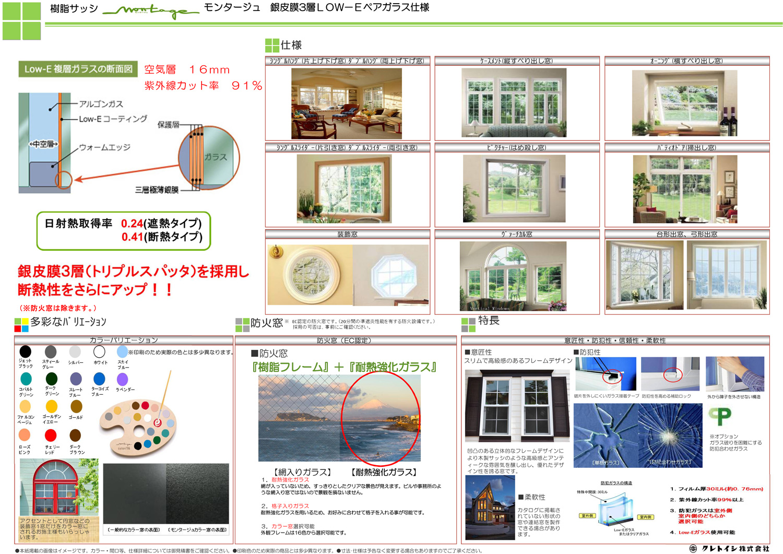Select the Steel Grey (スティールグレー) swatch

point(51,352)
